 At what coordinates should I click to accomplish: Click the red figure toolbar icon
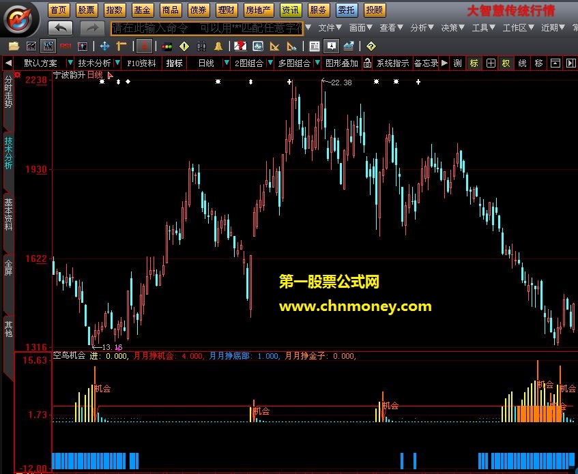(x=144, y=46)
